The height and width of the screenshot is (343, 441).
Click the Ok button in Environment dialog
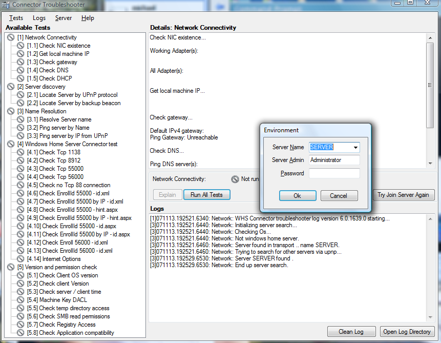point(298,196)
